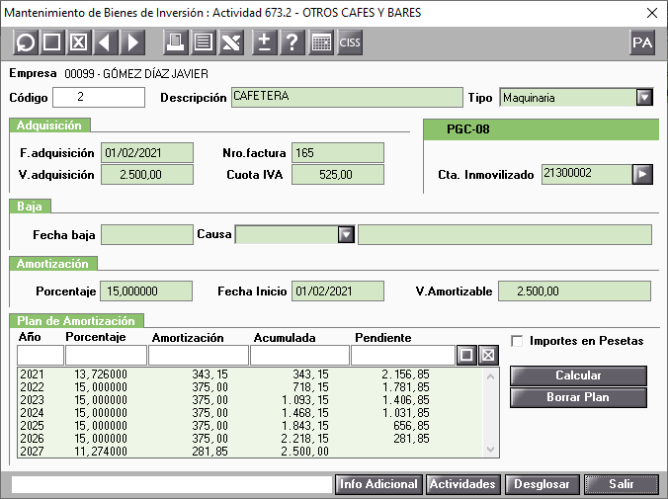Click the new record empty square icon
The width and height of the screenshot is (668, 499).
(x=52, y=42)
